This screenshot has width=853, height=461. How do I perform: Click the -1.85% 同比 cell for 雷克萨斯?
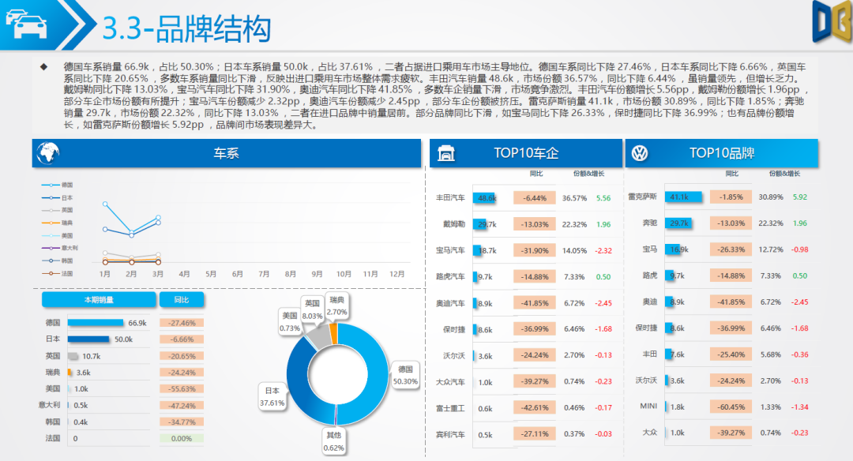tap(731, 197)
